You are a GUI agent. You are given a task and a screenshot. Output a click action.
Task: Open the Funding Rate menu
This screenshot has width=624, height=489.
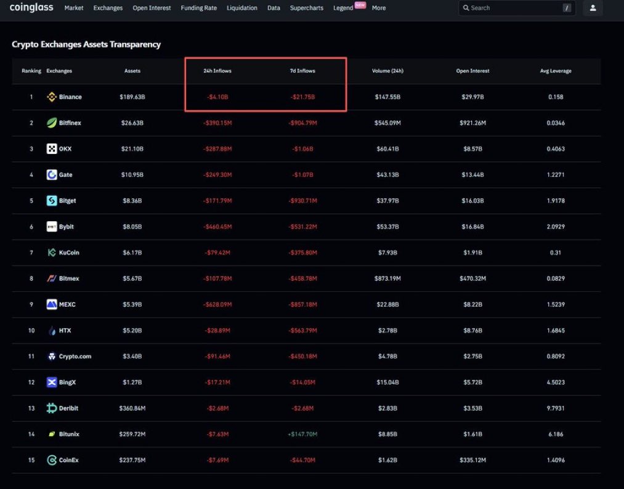pyautogui.click(x=198, y=8)
